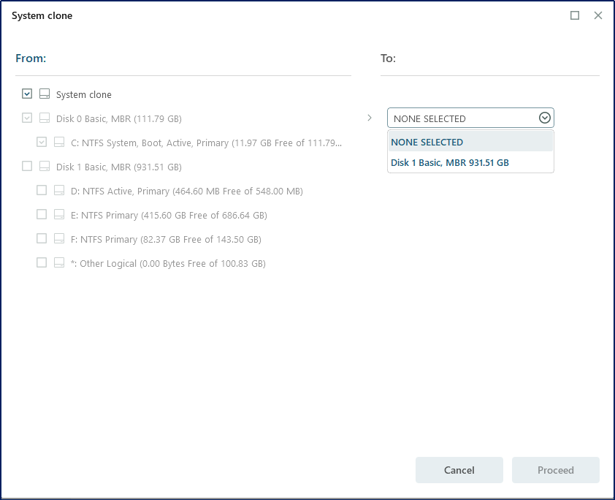Click the circled dropdown arrow in destination box
The width and height of the screenshot is (615, 500).
544,118
